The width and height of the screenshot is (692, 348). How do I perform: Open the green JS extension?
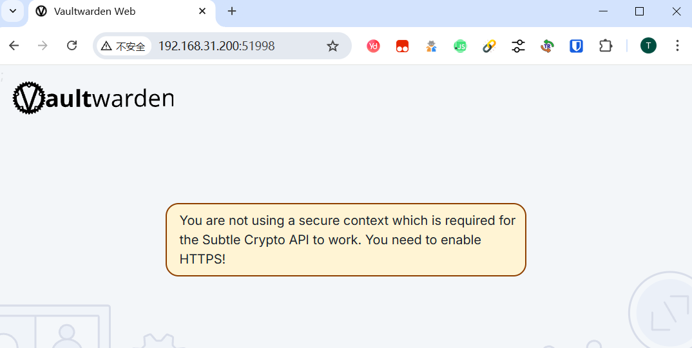coord(460,46)
